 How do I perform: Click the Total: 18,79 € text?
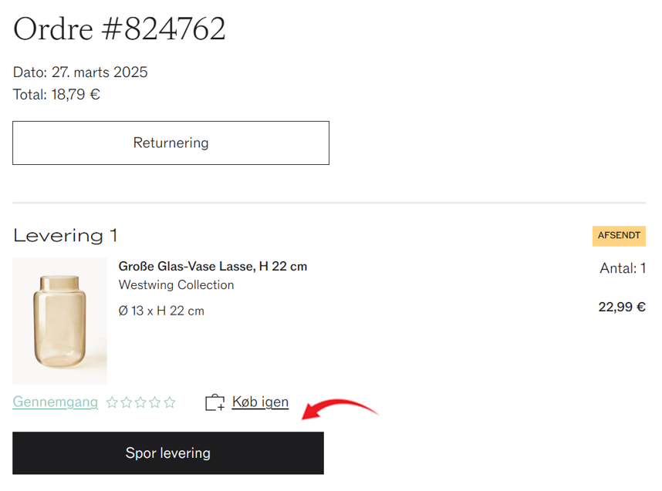(56, 95)
